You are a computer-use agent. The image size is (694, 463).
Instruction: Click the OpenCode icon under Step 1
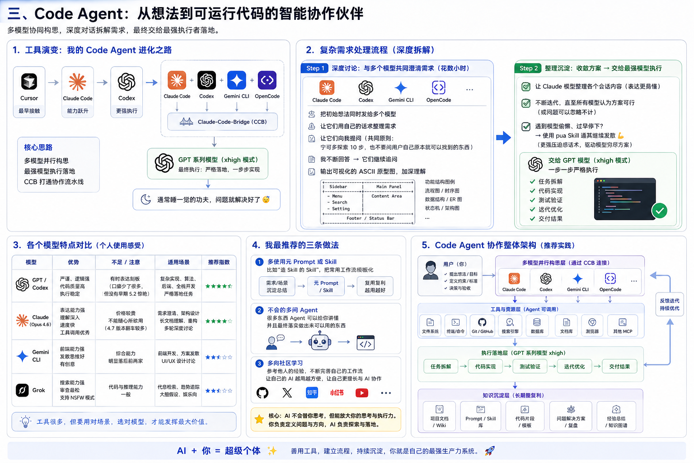(x=439, y=87)
